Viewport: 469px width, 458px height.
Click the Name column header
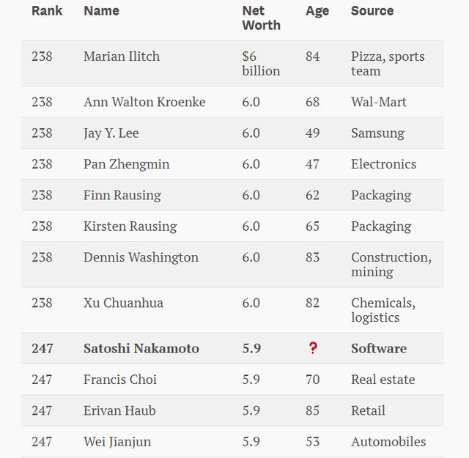[x=101, y=11]
